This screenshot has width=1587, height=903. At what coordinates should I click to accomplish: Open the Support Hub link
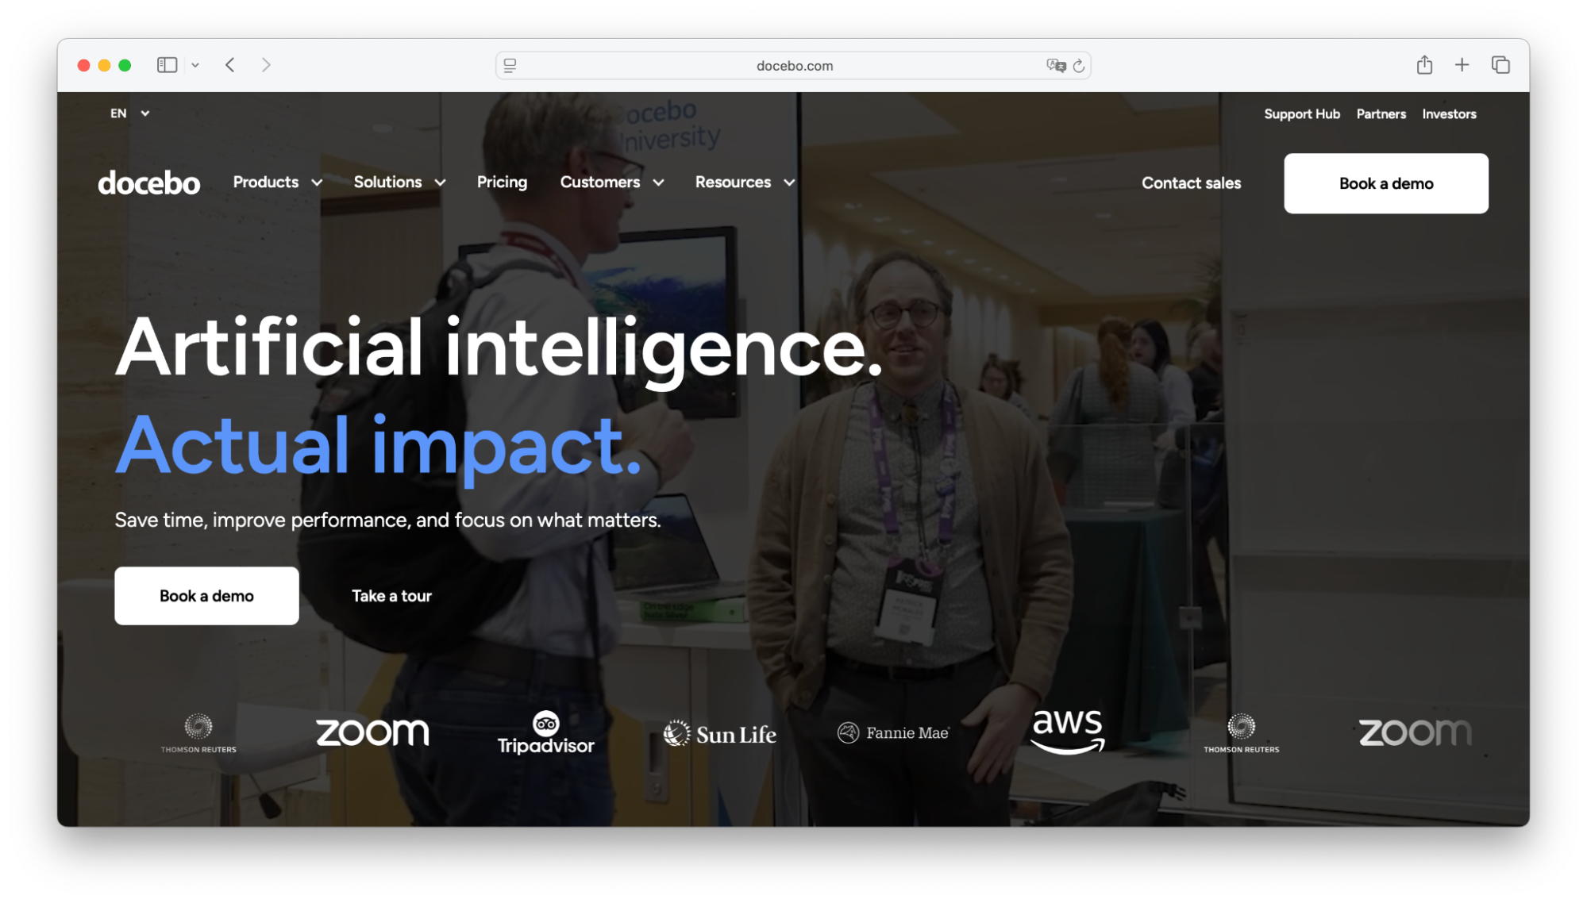[1301, 114]
